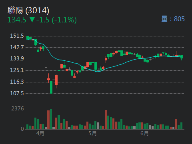
Task: Click the stock title 聯陽 (3014)
Action: pyautogui.click(x=28, y=10)
